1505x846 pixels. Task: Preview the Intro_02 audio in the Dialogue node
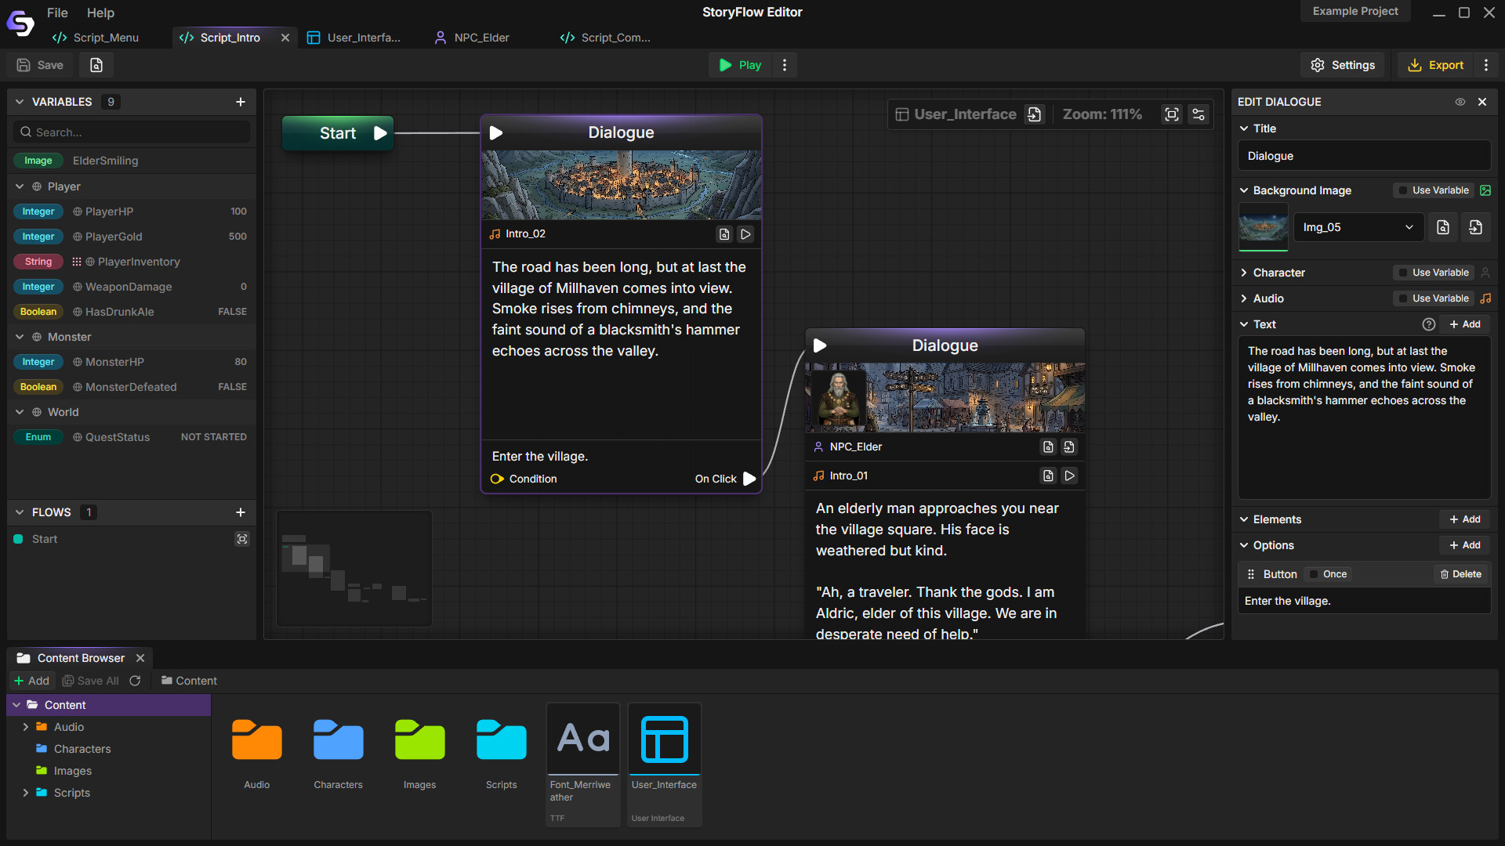745,233
